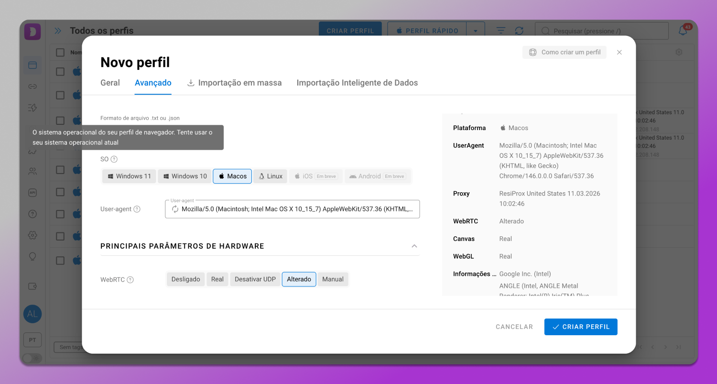Open the filter icon in top toolbar
Viewport: 717px width, 384px height.
point(500,31)
